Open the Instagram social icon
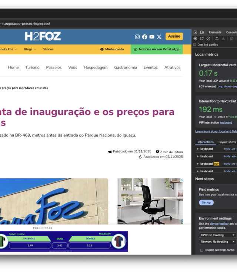This screenshot has width=237, height=272. click(137, 37)
